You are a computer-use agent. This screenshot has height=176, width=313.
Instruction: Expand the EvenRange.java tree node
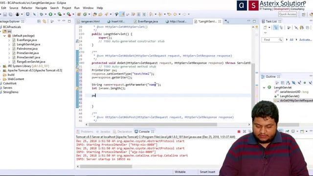tap(9, 40)
